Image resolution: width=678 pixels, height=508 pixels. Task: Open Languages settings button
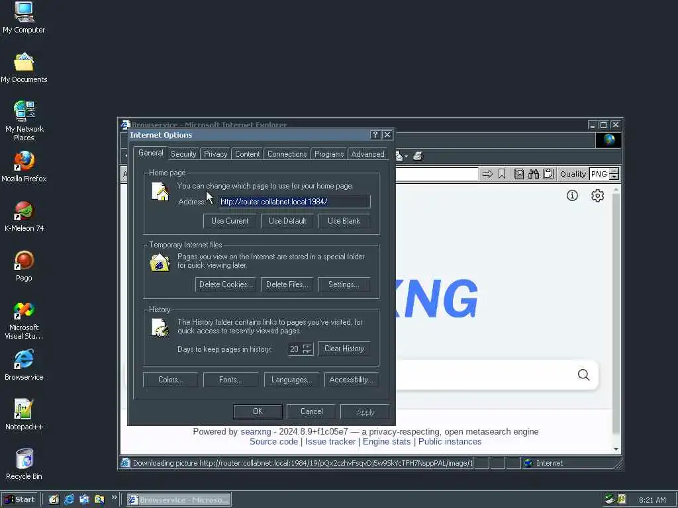pyautogui.click(x=292, y=380)
